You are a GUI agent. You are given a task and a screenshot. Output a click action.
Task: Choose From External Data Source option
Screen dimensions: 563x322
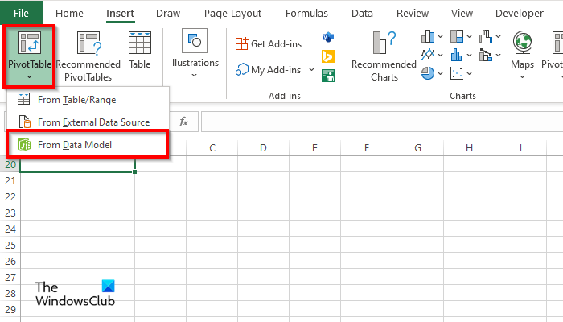(93, 122)
